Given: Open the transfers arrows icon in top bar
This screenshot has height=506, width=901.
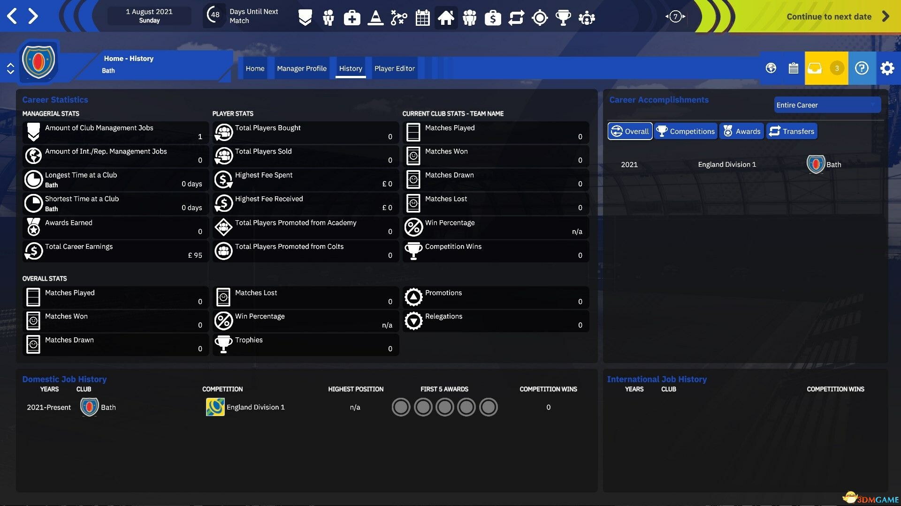Looking at the screenshot, I should [x=516, y=18].
